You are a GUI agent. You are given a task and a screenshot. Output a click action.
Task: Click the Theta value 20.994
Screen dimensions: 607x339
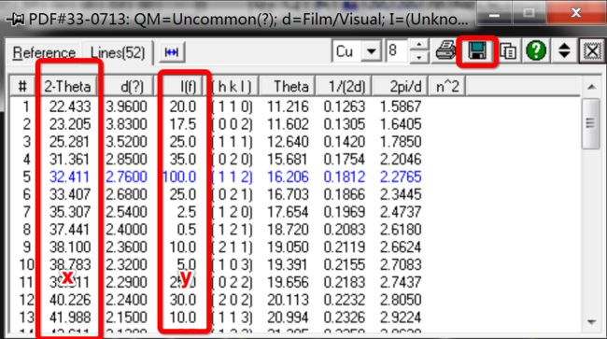coord(288,318)
